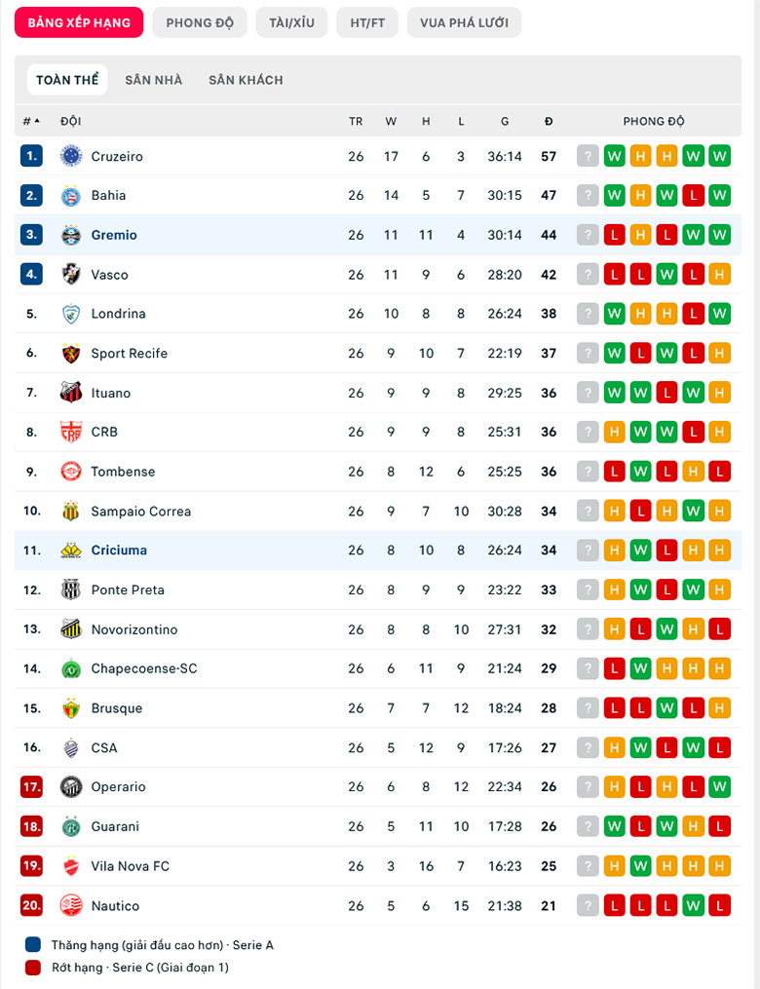Click the Gremio club badge
This screenshot has height=989, width=760.
click(69, 235)
